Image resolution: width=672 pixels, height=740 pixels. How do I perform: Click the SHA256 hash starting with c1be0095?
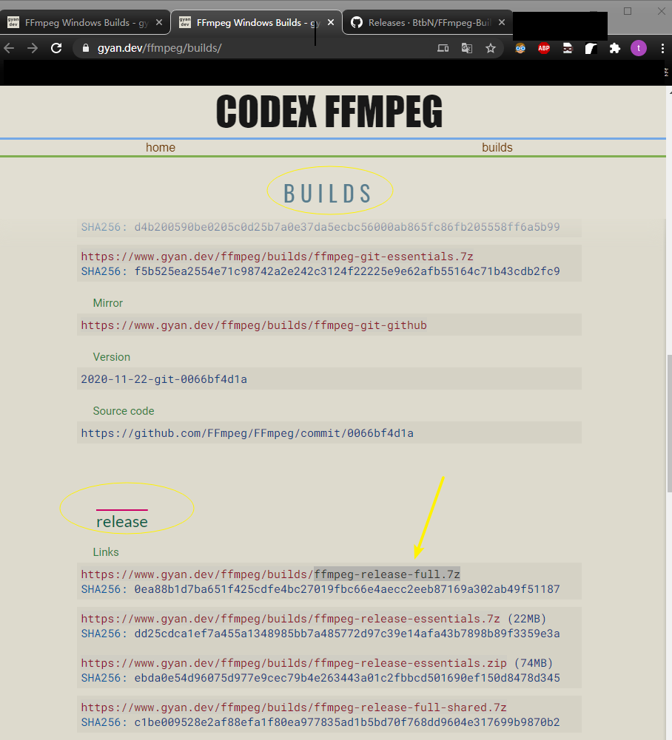pyautogui.click(x=347, y=722)
